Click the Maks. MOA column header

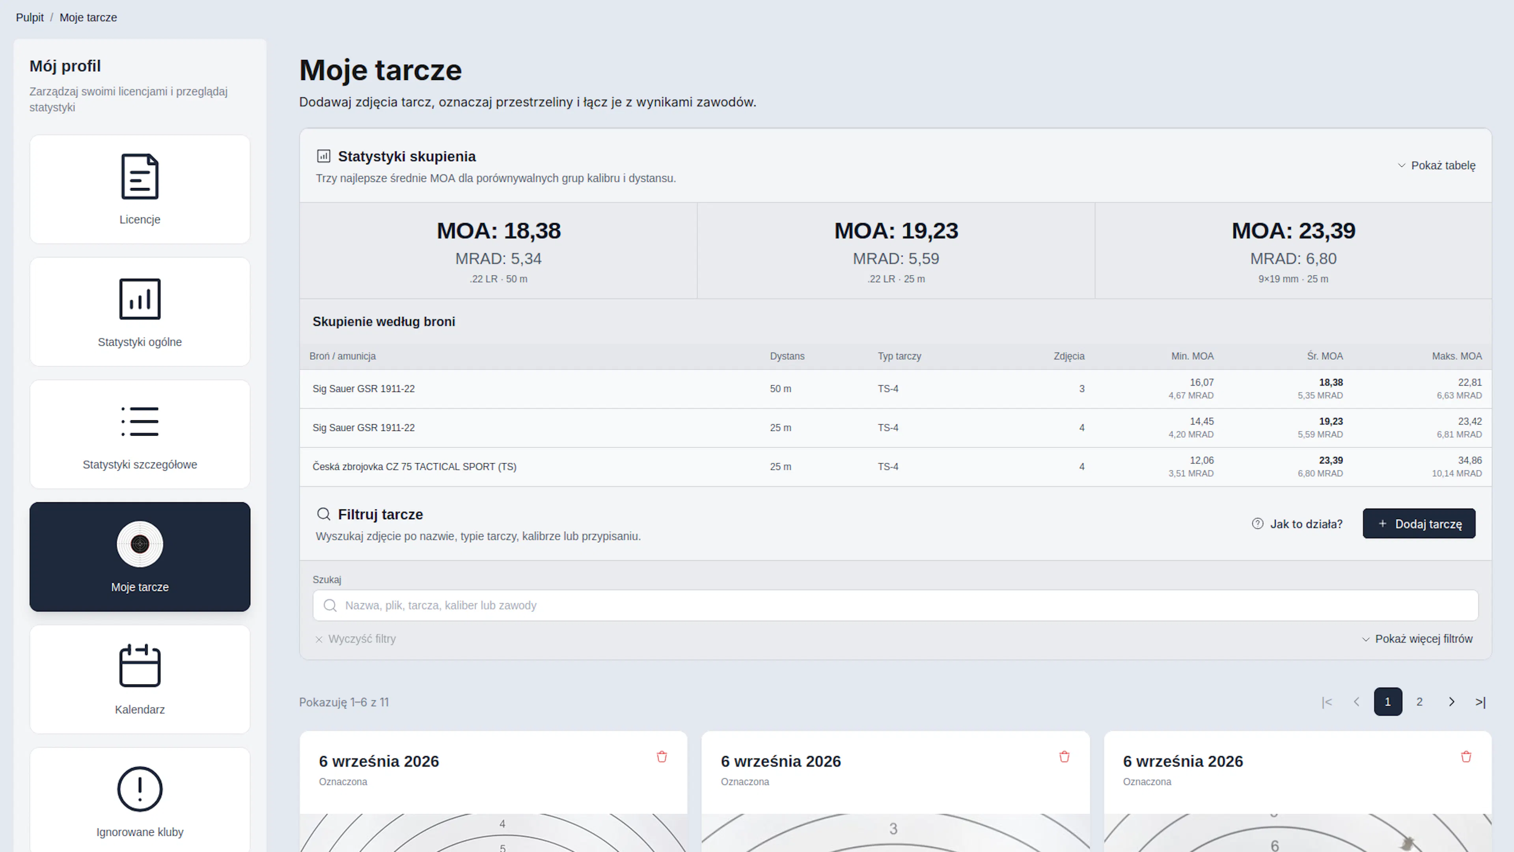1456,356
